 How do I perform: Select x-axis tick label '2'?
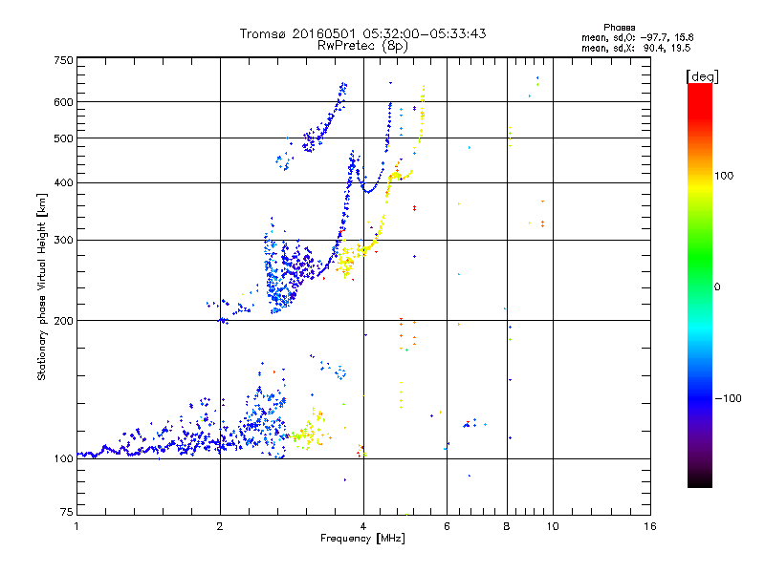[220, 526]
